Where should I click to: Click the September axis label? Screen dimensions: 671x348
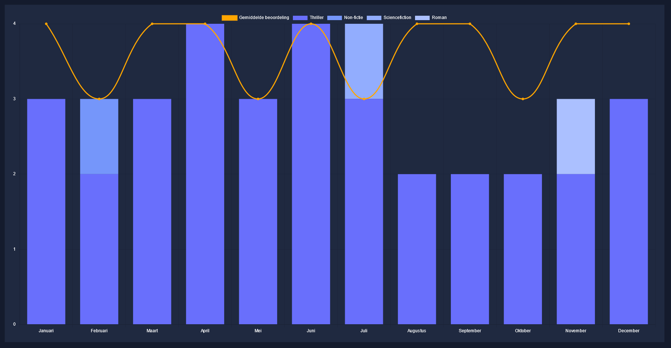point(470,331)
